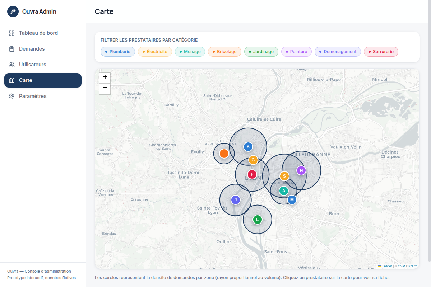Select orange provider marker T
Viewport: 431px width, 287px height.
click(224, 154)
